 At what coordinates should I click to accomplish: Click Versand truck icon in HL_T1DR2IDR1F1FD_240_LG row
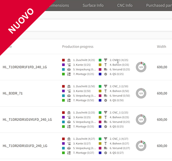click(105, 69)
